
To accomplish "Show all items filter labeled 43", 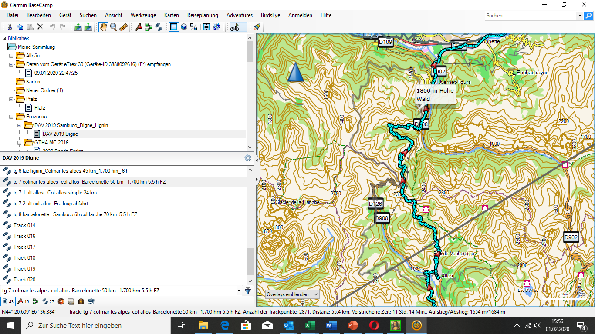I will pos(8,301).
